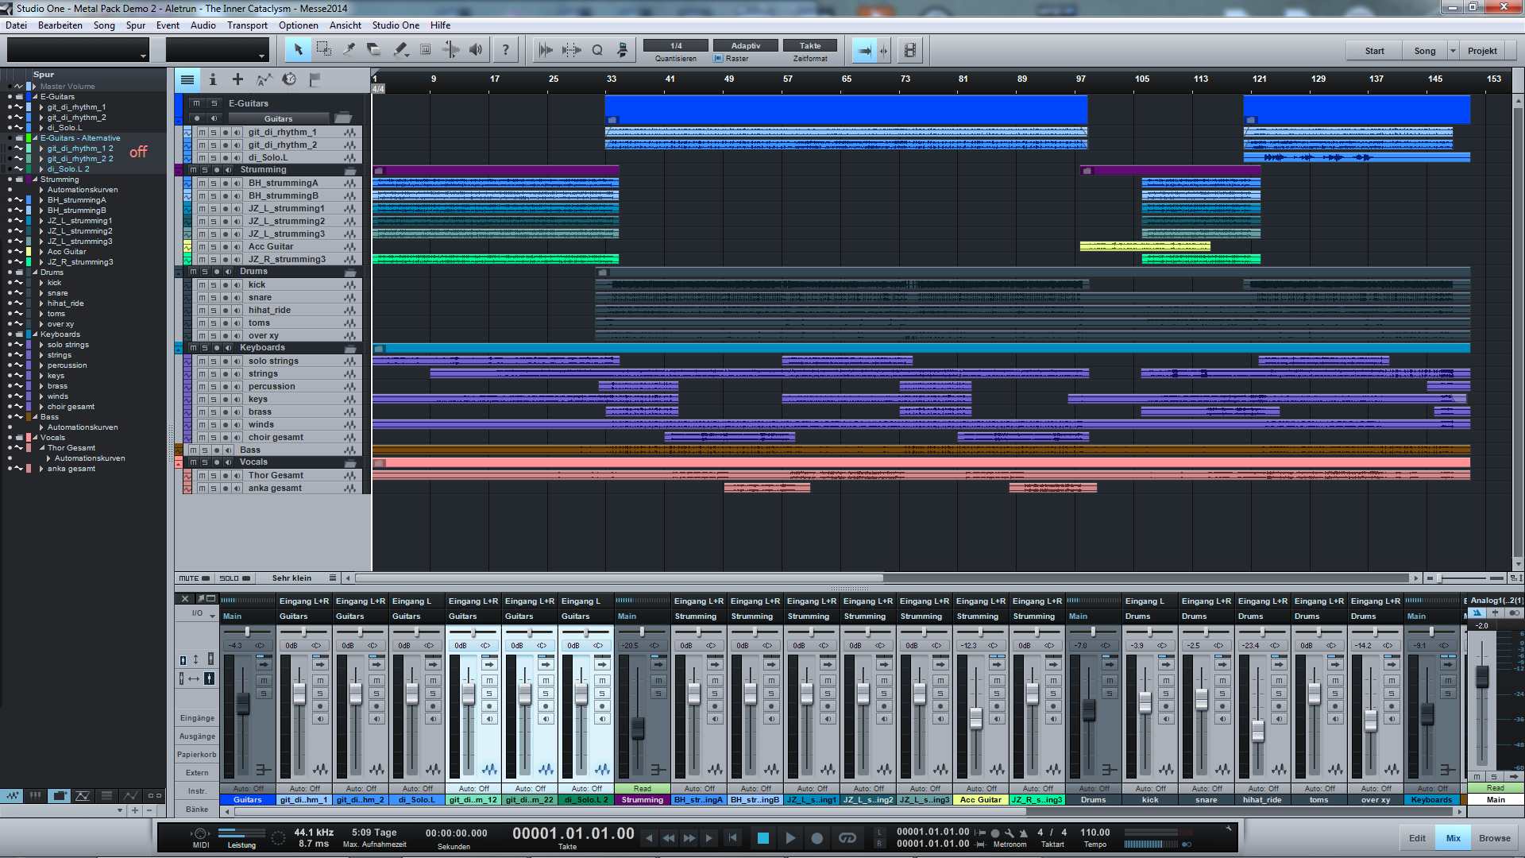Screen dimensions: 1525x858
Task: Expand the Drums folder in track list
Action: [34, 272]
